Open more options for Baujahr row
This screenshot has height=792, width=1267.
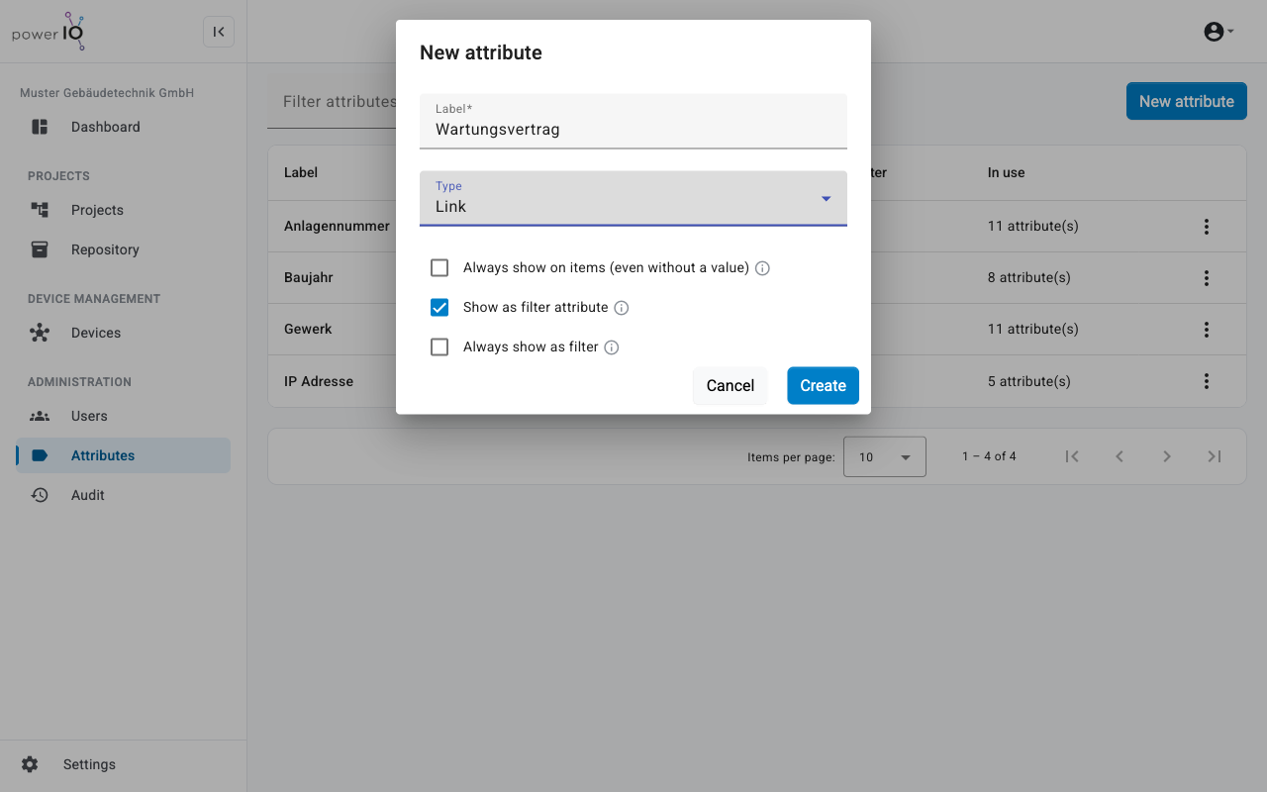click(1207, 278)
